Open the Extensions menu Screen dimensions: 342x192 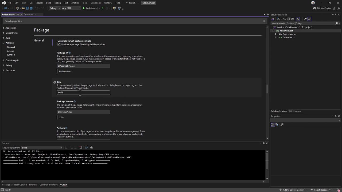pyautogui.click(x=95, y=3)
